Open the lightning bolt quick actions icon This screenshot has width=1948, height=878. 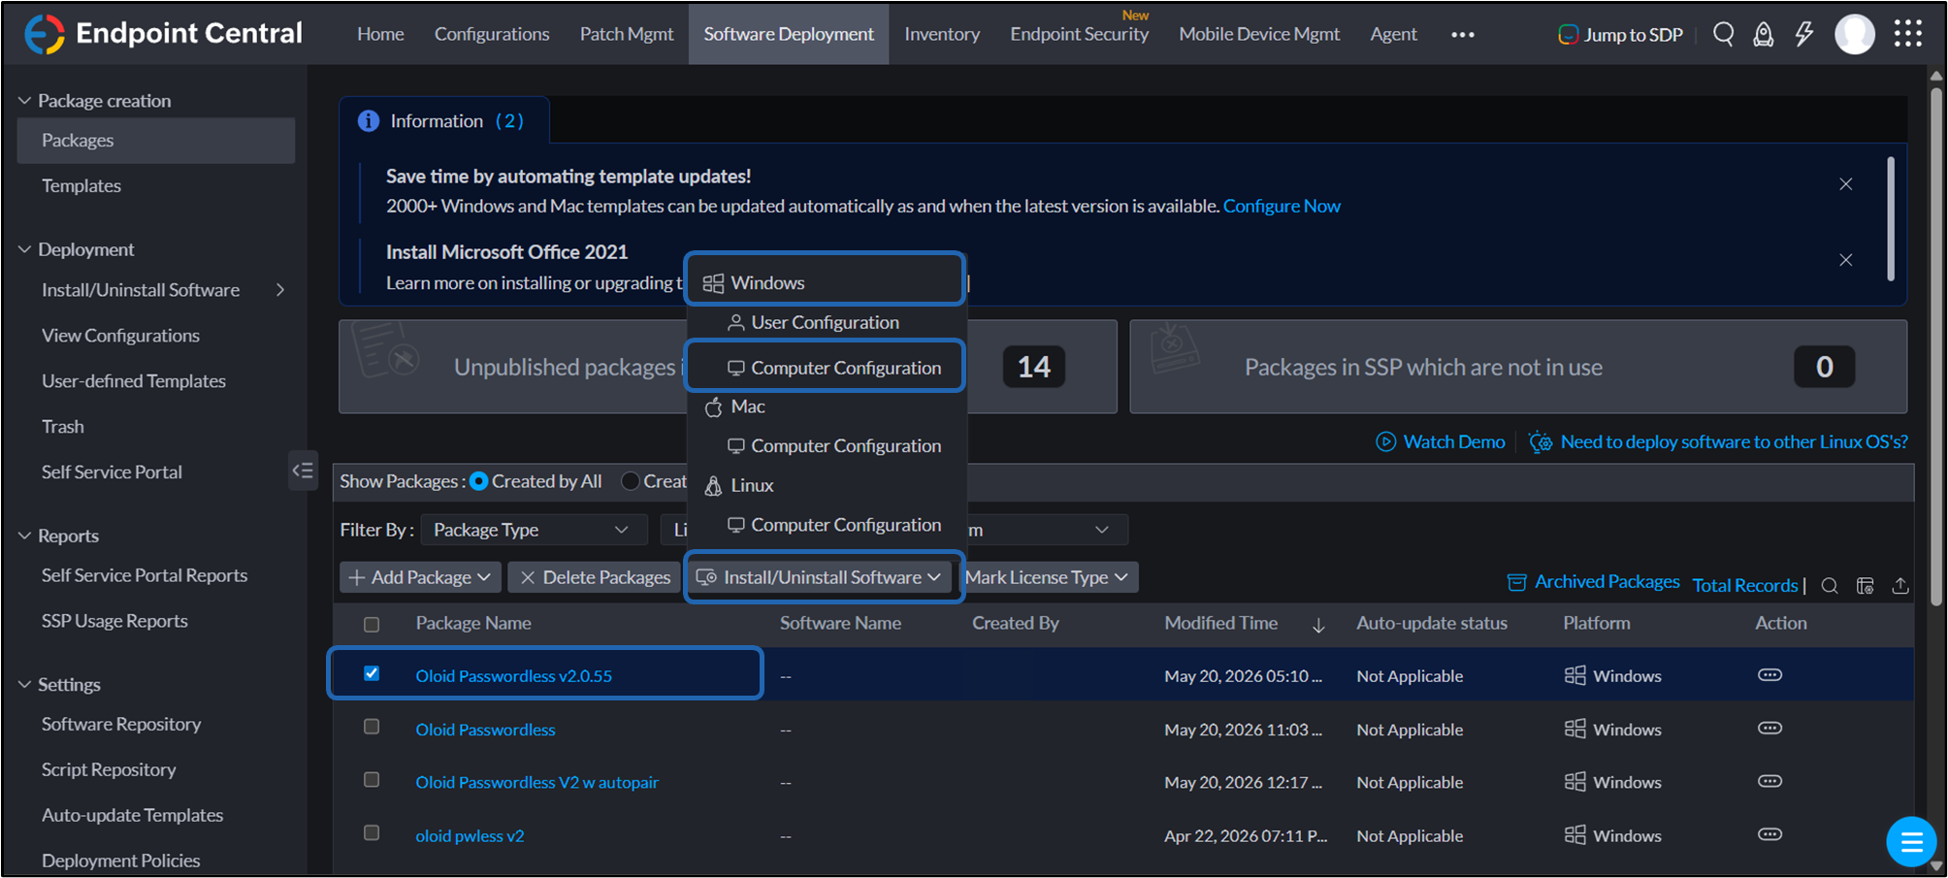(x=1803, y=34)
